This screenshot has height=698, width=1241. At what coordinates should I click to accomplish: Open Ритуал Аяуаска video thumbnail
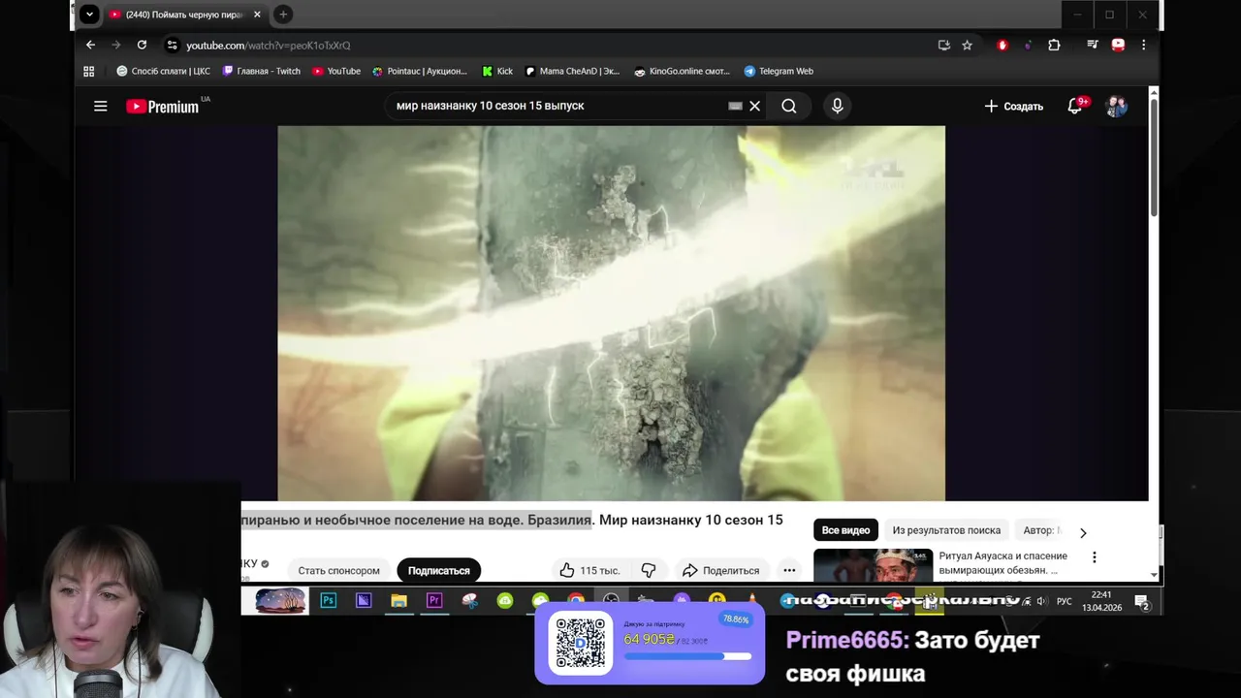coord(873,565)
